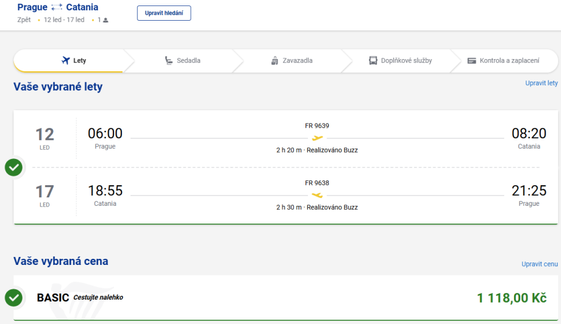The width and height of the screenshot is (561, 324).
Task: Click the 1 118,00 Kč price
Action: coord(512,298)
